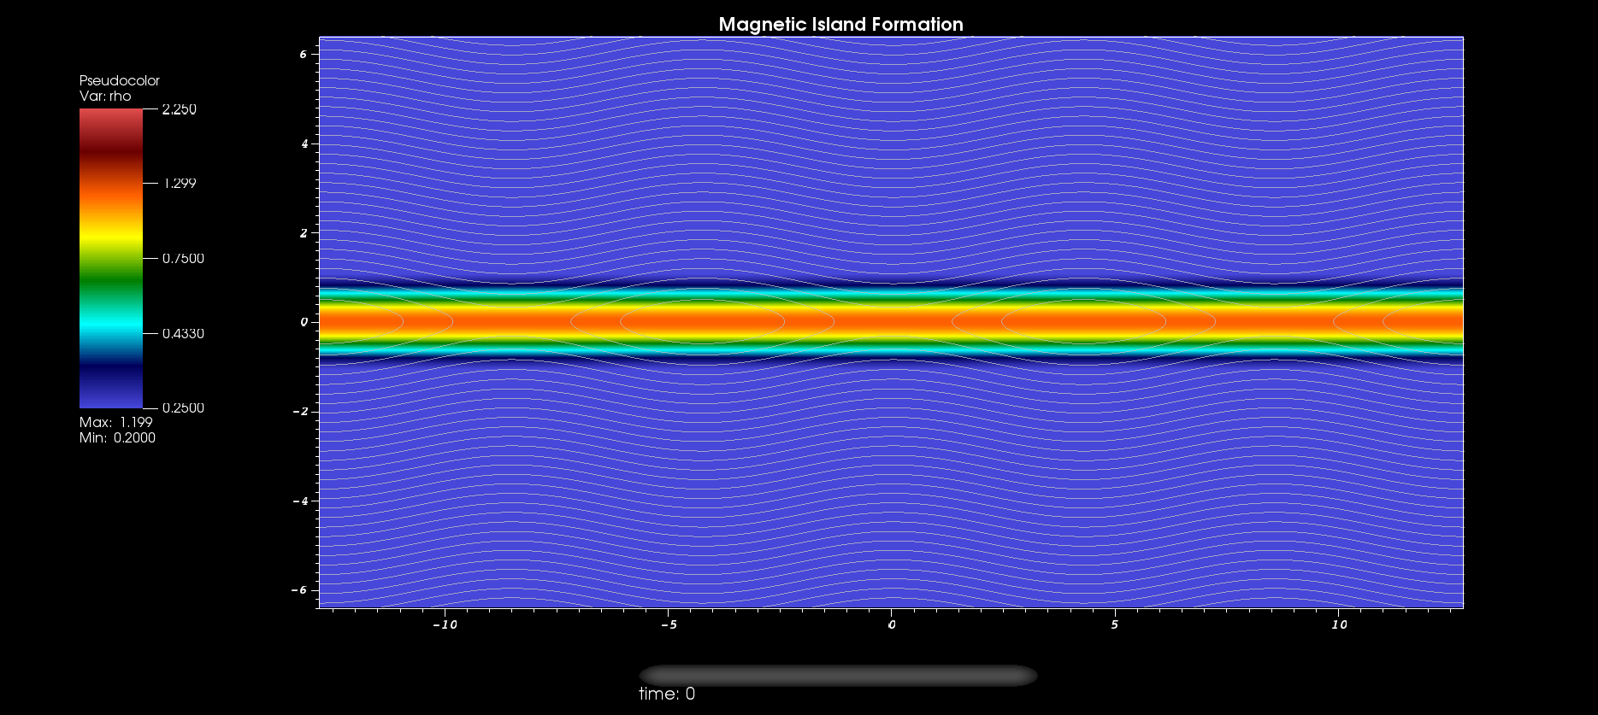Click the 2.250 legend tick label
Screen dimensions: 1598x715
pyautogui.click(x=179, y=109)
